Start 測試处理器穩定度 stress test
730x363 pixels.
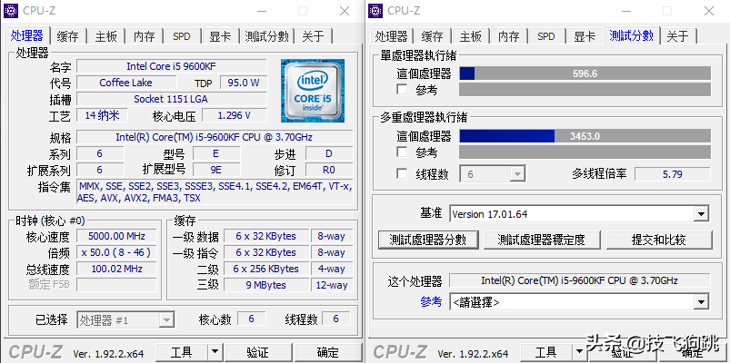[541, 240]
